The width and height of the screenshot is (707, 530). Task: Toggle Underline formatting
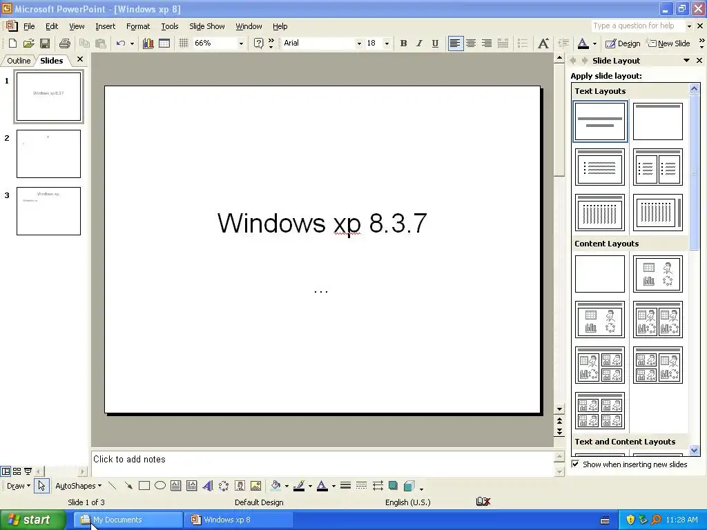pos(435,43)
